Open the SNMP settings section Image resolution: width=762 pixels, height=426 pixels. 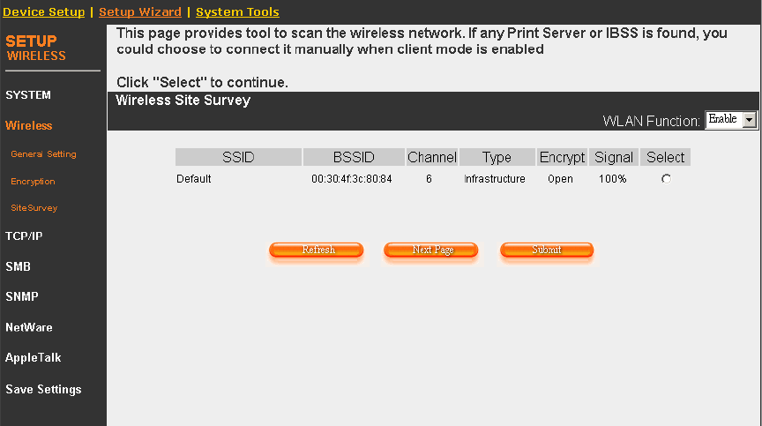tap(22, 297)
